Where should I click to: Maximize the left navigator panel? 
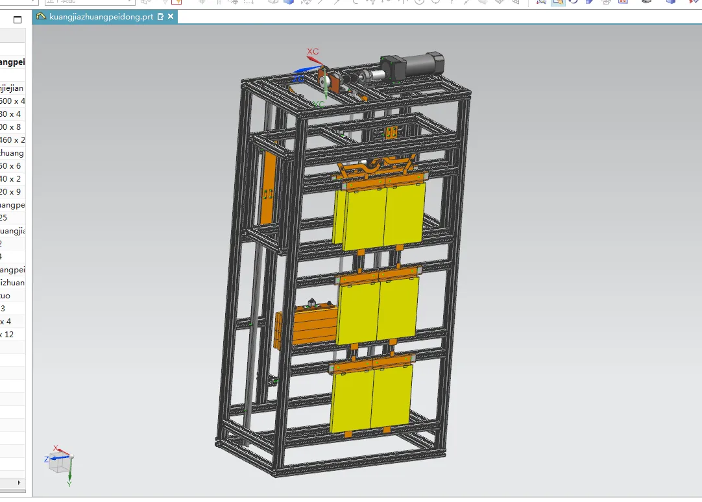(x=18, y=19)
